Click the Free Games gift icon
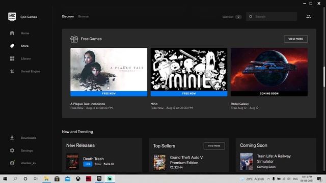This screenshot has height=183, width=326. (x=74, y=39)
